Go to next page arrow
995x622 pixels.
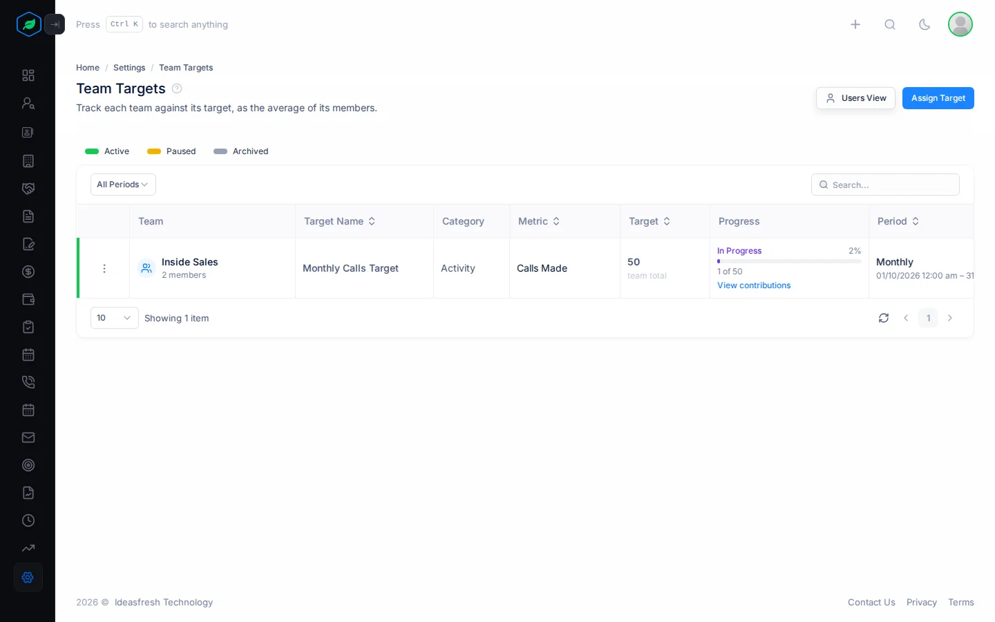click(950, 318)
